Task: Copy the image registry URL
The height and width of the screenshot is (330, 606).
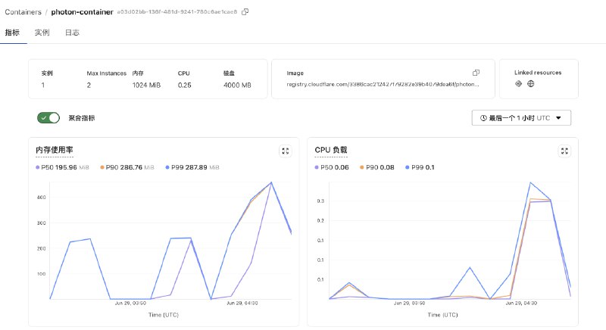Action: pyautogui.click(x=476, y=73)
